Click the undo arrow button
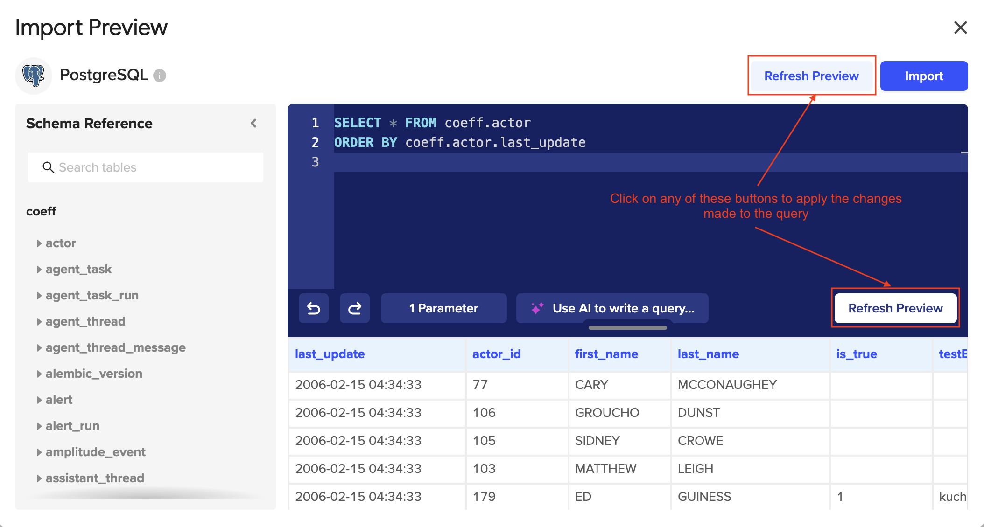Screen dimensions: 984x527 coord(313,308)
